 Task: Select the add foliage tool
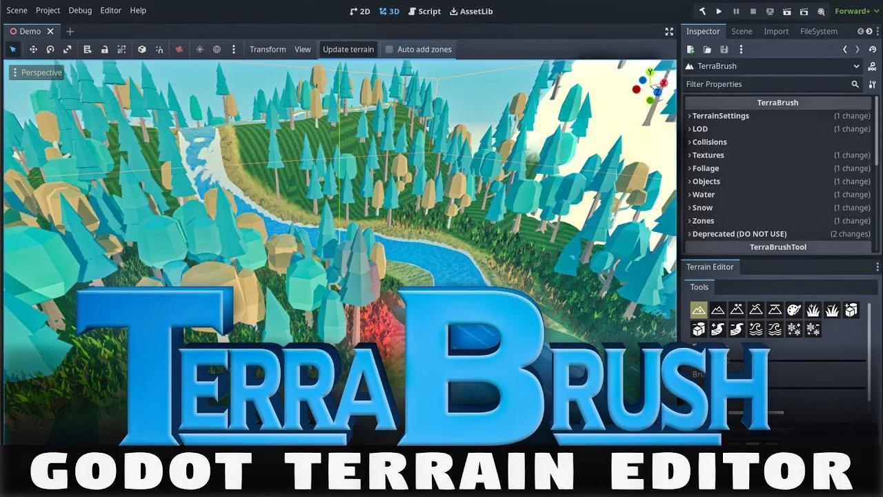coord(812,310)
